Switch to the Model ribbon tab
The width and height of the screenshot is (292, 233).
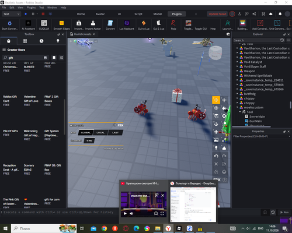(158, 14)
